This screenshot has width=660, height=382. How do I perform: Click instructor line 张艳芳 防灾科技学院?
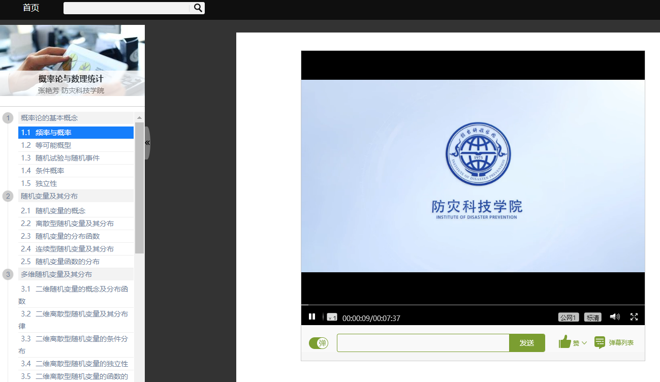tap(71, 90)
